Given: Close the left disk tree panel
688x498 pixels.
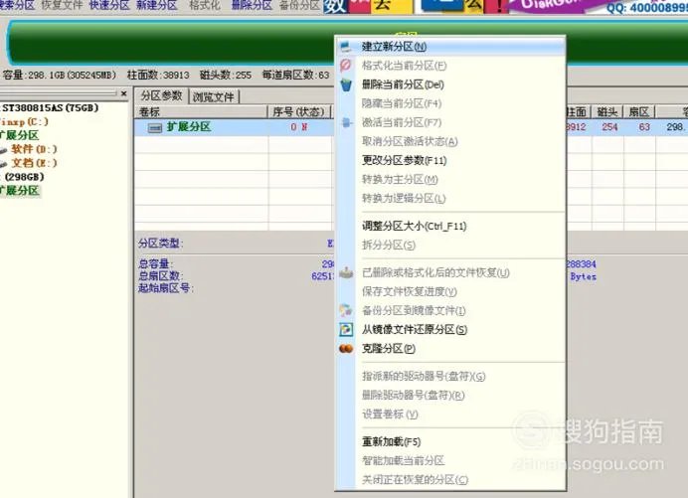Looking at the screenshot, I should [x=123, y=93].
